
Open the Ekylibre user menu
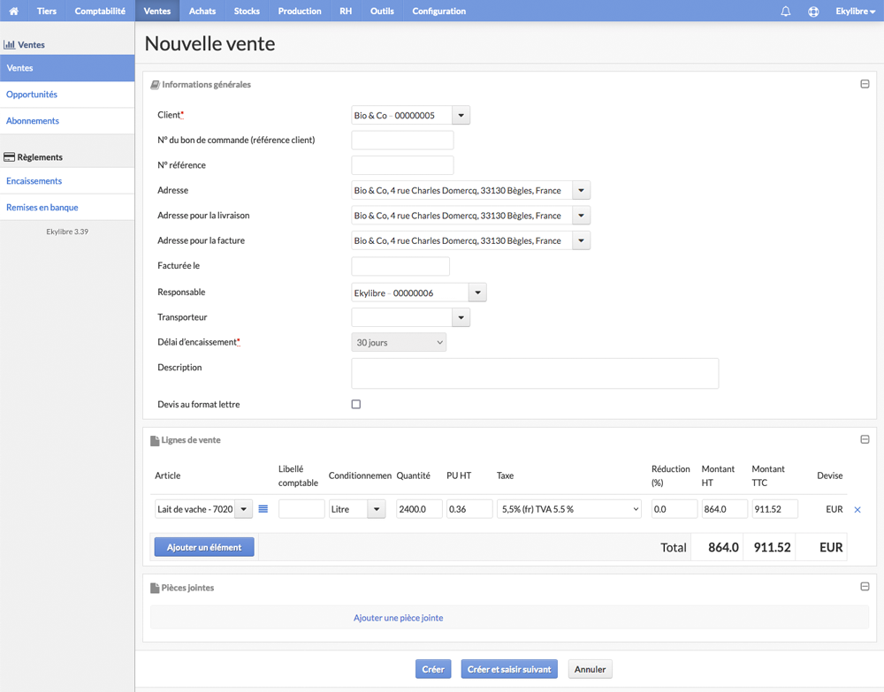[x=855, y=11]
